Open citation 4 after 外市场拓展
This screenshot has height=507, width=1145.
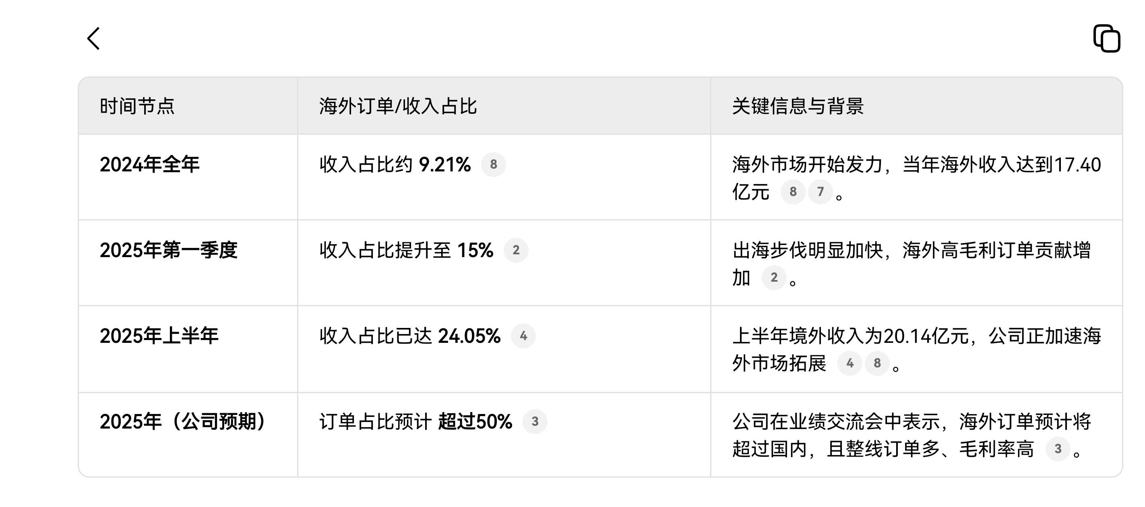(850, 363)
